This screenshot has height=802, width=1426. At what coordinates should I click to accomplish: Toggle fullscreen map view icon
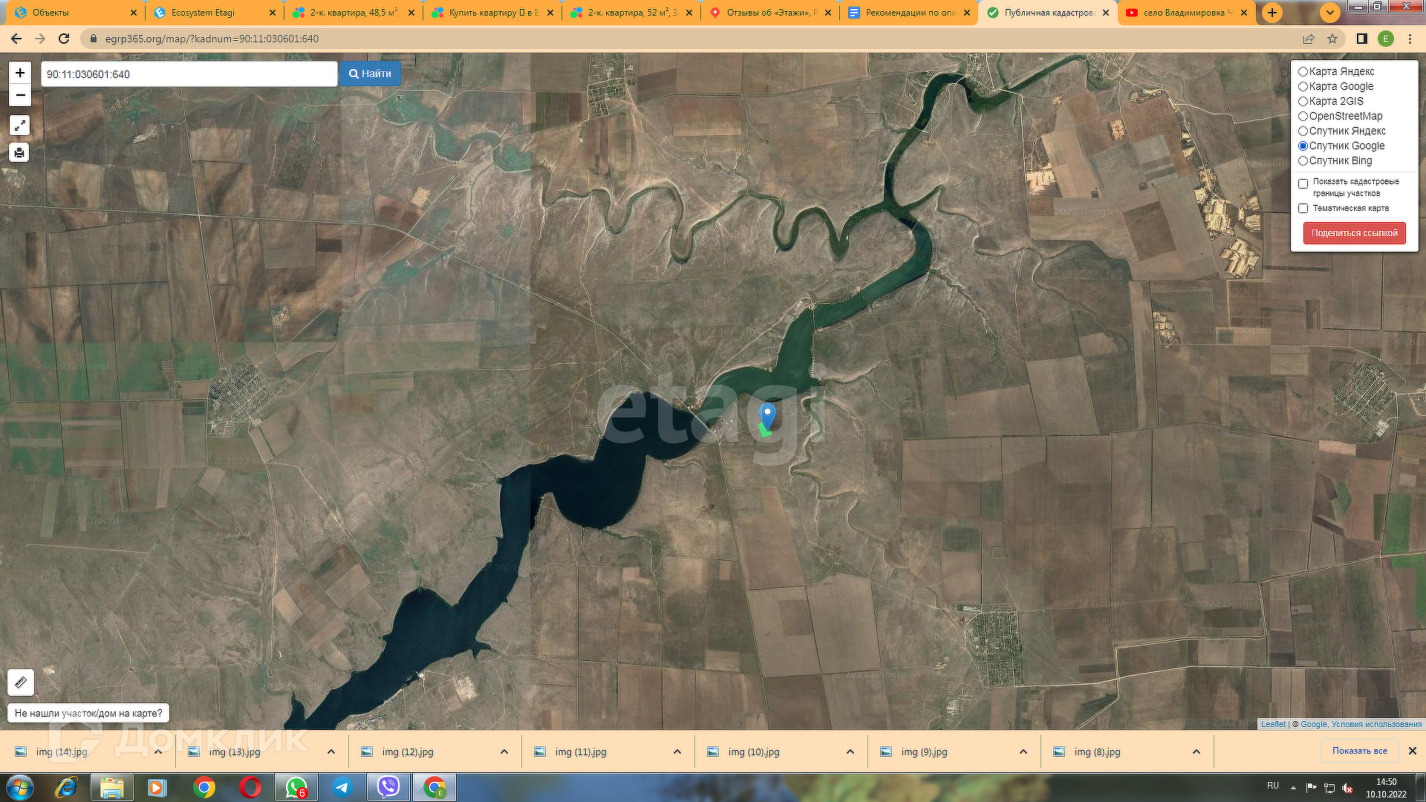coord(20,125)
